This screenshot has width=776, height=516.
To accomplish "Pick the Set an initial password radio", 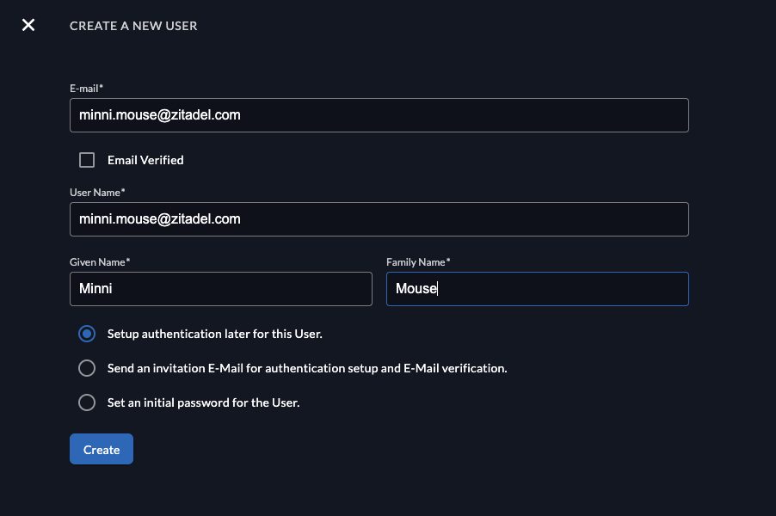I will tap(87, 402).
